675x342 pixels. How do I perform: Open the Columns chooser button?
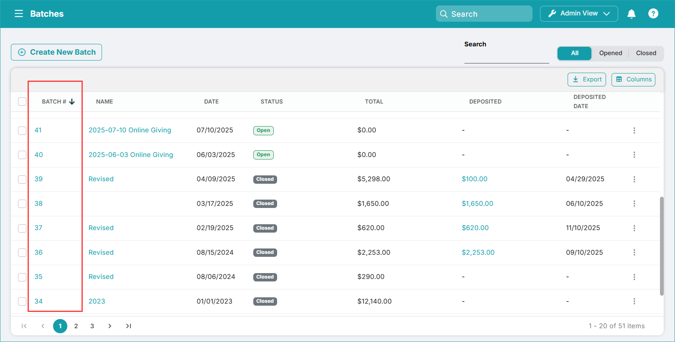633,79
